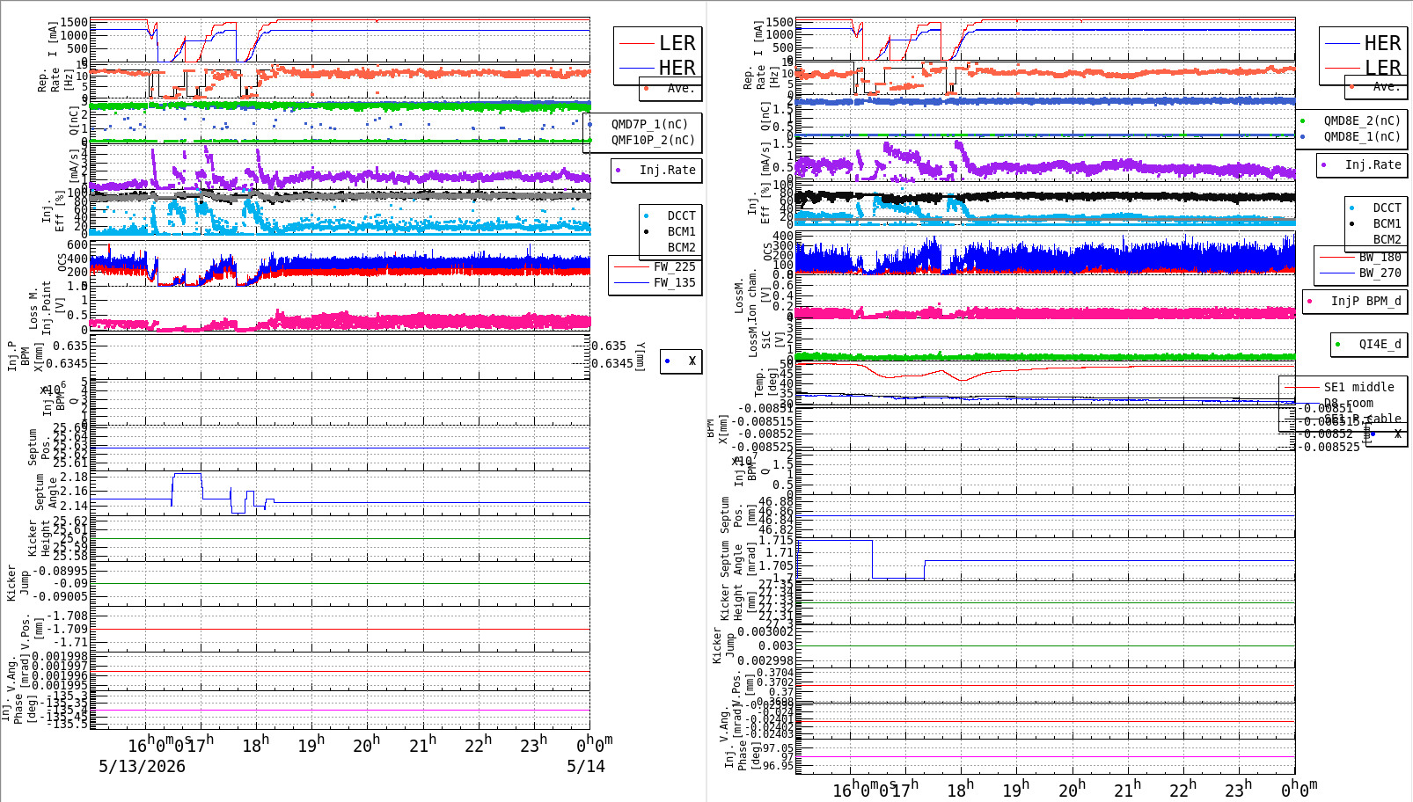
Task: Click the green Kicker Height line in left plot
Action: tap(340, 538)
